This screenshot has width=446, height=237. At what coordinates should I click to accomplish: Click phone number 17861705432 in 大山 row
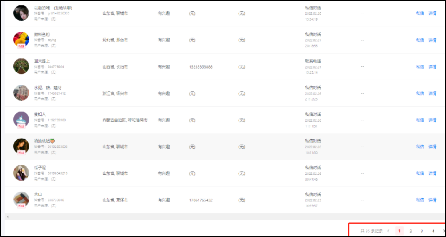click(x=201, y=200)
